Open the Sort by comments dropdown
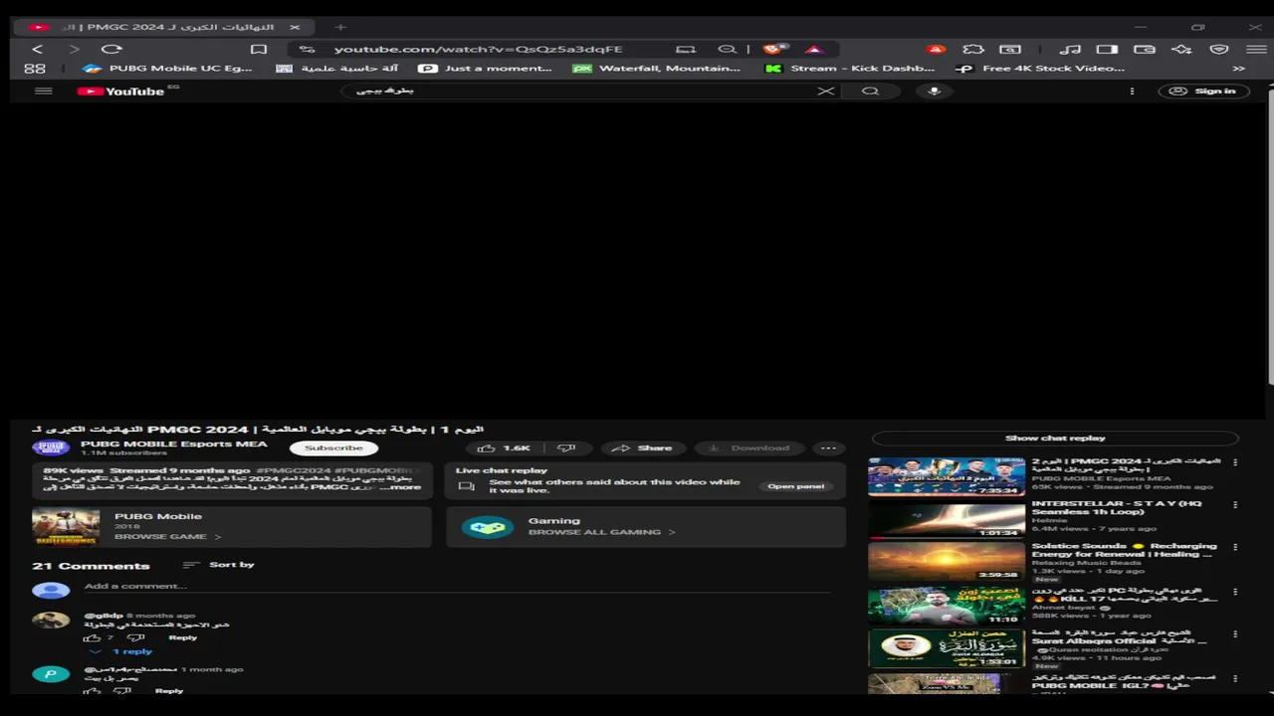 click(x=219, y=565)
